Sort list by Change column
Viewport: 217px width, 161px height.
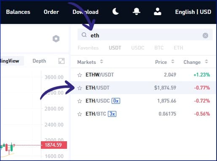[196, 62]
